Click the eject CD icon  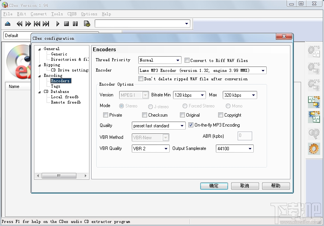point(8,24)
